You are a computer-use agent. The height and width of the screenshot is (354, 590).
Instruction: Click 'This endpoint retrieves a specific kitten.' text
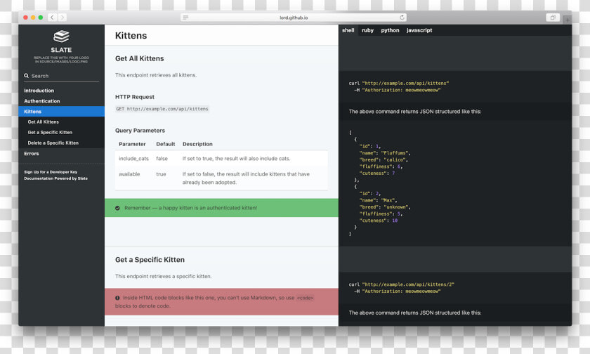pyautogui.click(x=163, y=276)
